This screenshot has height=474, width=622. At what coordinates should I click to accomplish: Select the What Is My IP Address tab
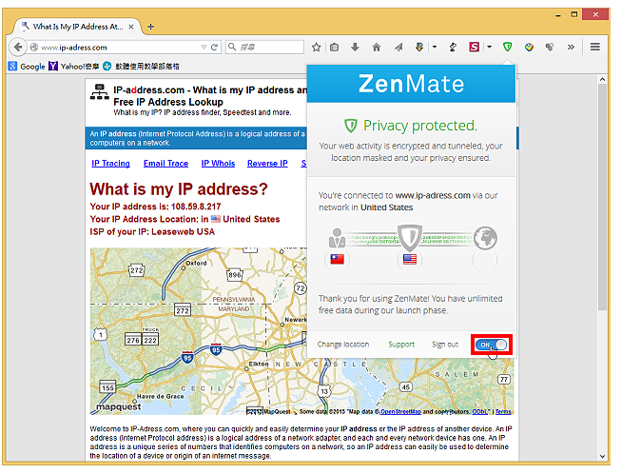click(x=77, y=27)
